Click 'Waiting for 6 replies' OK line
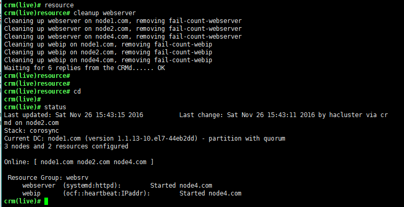 (85, 68)
